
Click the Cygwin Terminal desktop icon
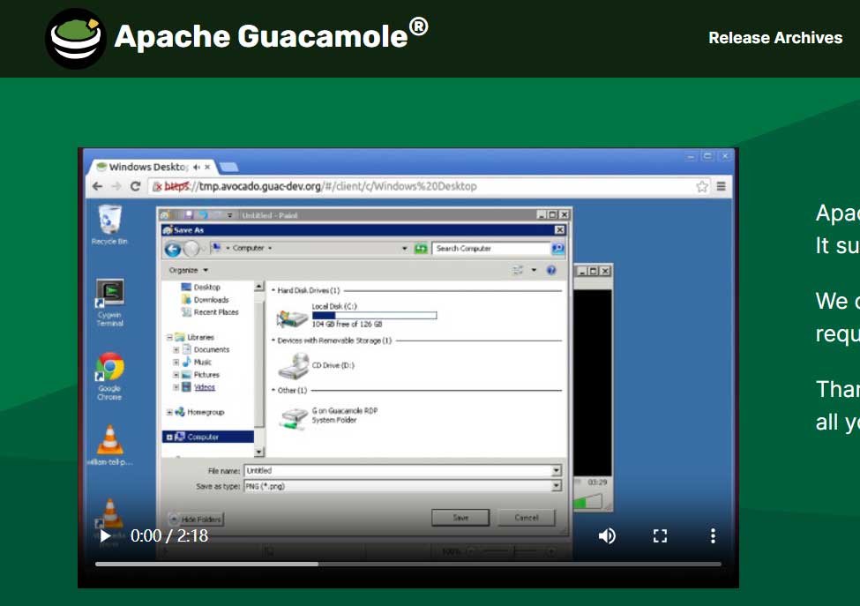(110, 294)
